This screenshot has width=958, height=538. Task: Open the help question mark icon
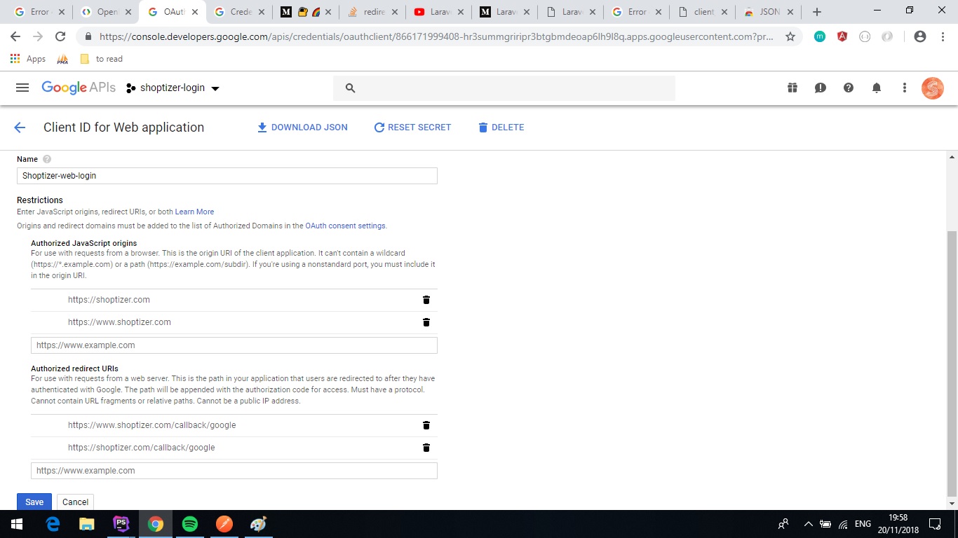[x=849, y=88]
